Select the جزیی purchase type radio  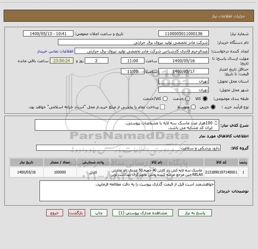click(x=213, y=107)
